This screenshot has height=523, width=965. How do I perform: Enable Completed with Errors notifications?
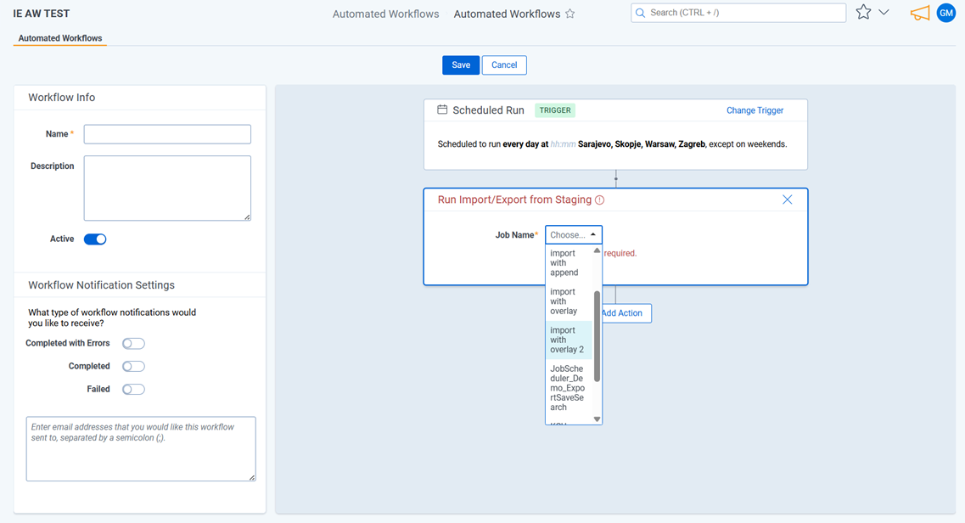tap(133, 344)
